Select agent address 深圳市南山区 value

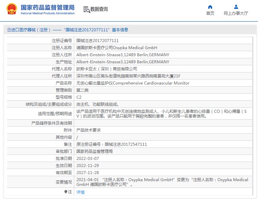(x=128, y=76)
